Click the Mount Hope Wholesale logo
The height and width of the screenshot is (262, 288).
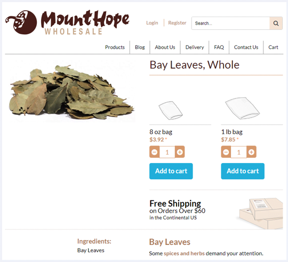[x=67, y=22]
